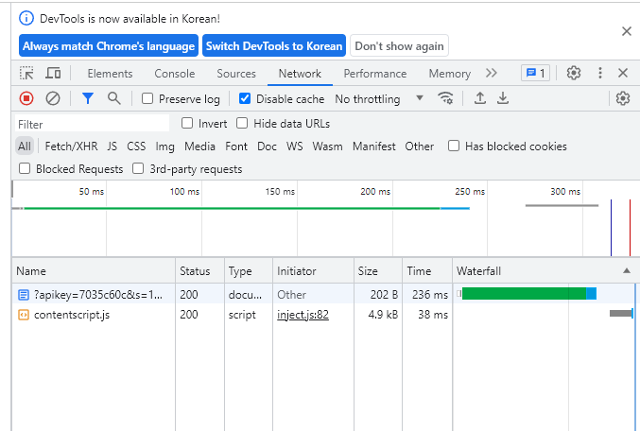Click Don't show again button
The image size is (640, 431).
tap(399, 45)
